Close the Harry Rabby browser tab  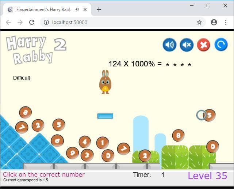[x=85, y=9]
